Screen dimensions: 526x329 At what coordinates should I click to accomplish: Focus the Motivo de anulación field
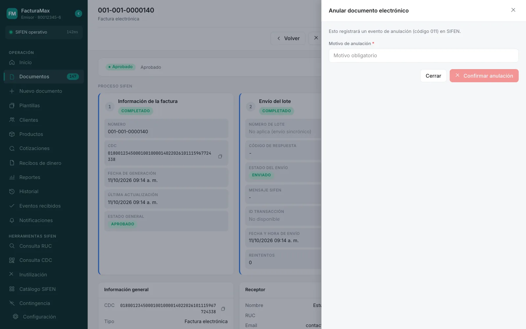pyautogui.click(x=423, y=56)
